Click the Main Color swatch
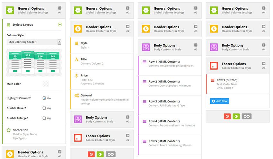This screenshot has width=273, height=159. pyautogui.click(x=46, y=84)
